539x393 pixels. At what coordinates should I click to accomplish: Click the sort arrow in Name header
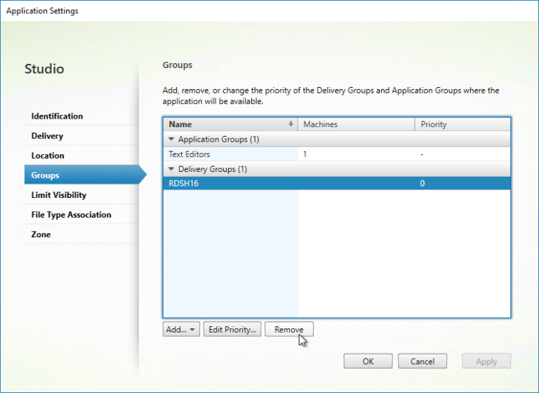pos(291,124)
